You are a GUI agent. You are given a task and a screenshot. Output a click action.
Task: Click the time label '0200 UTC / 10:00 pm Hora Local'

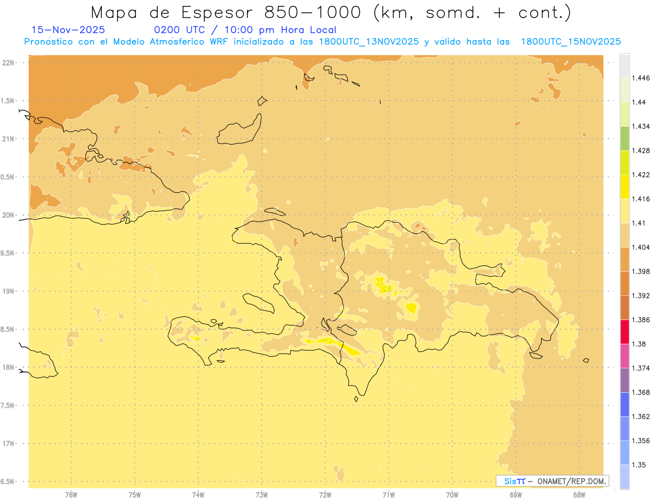[x=245, y=30]
